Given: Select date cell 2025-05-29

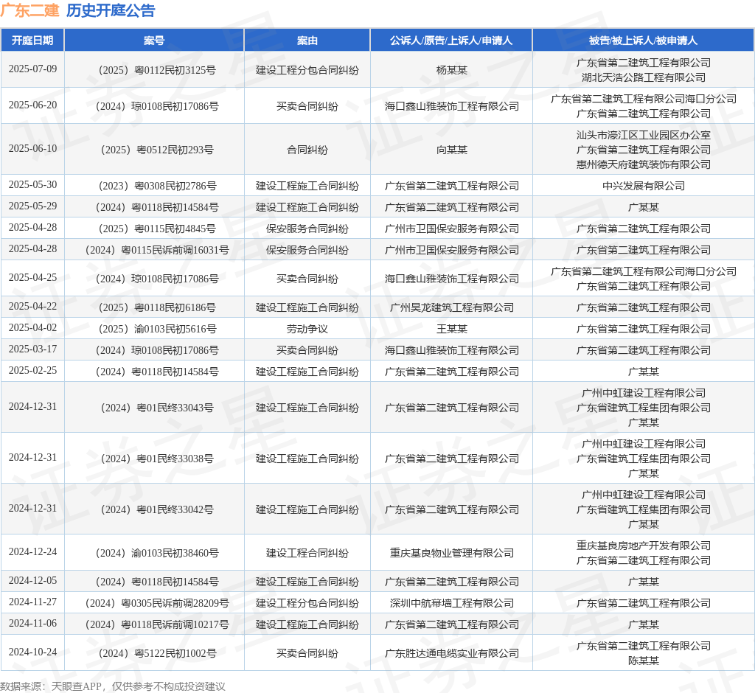Looking at the screenshot, I should pos(32,206).
